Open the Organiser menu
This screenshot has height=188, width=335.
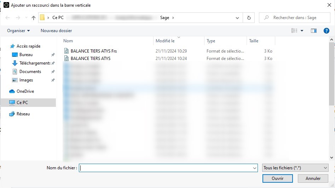coord(18,31)
